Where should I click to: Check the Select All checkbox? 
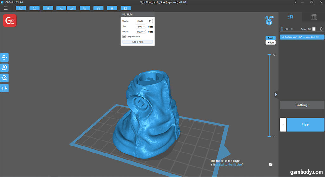tap(314, 29)
